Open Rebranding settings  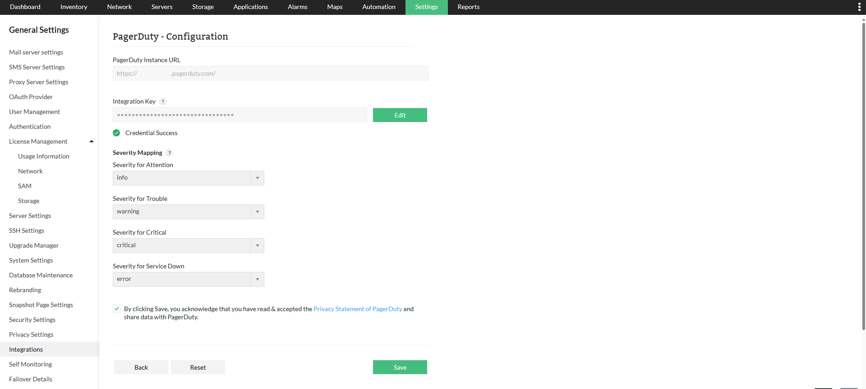(25, 290)
